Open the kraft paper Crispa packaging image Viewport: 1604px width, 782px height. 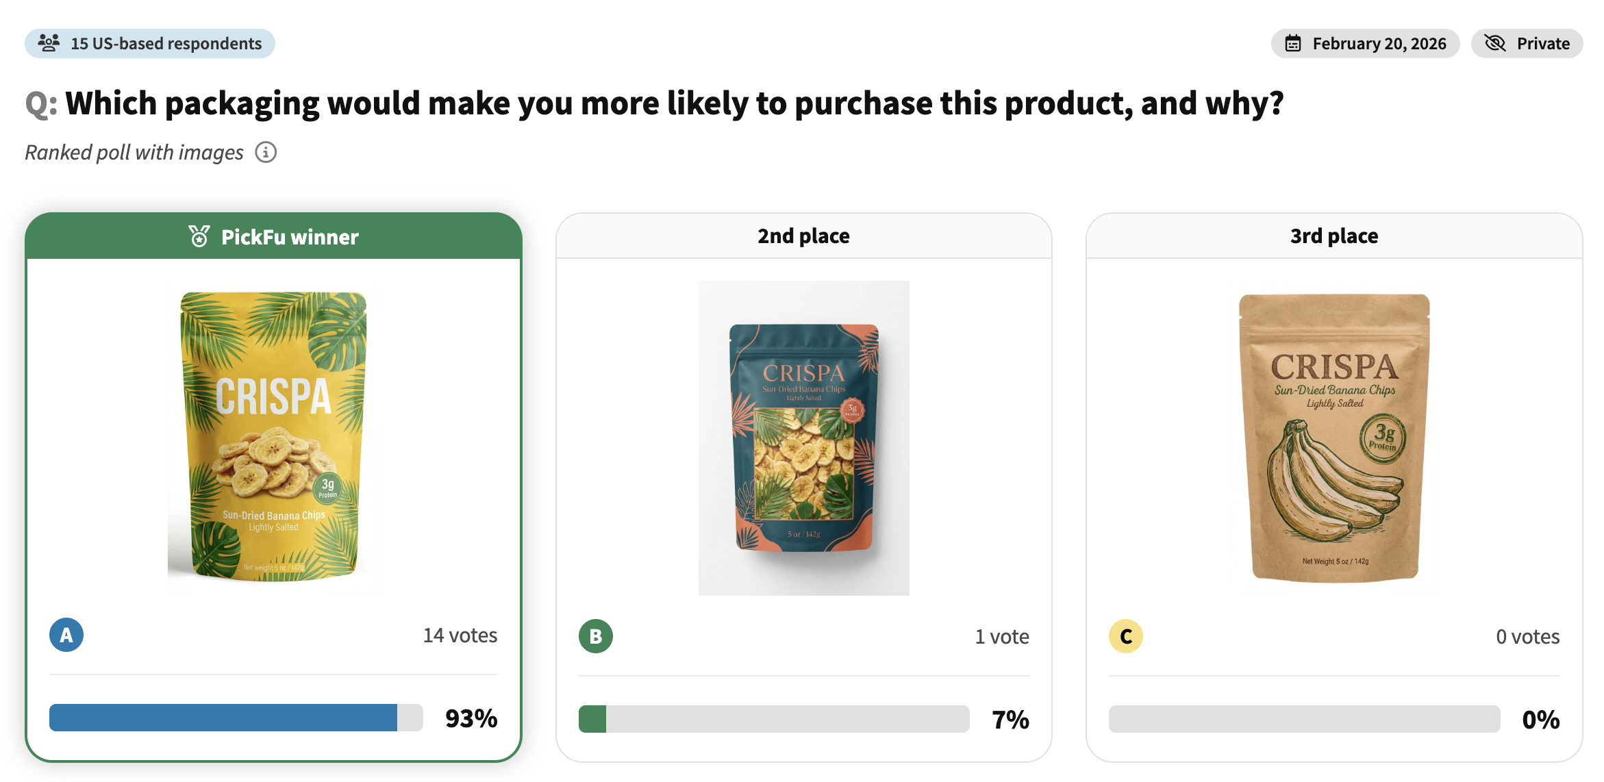tap(1334, 438)
